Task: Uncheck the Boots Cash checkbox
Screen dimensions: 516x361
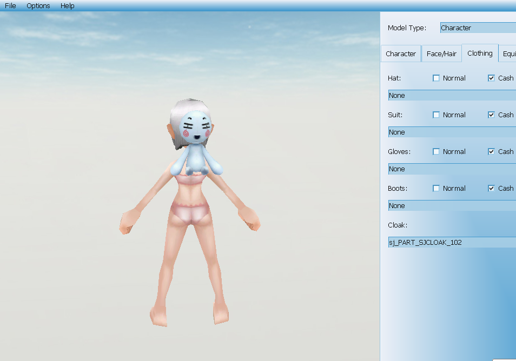Action: (491, 189)
